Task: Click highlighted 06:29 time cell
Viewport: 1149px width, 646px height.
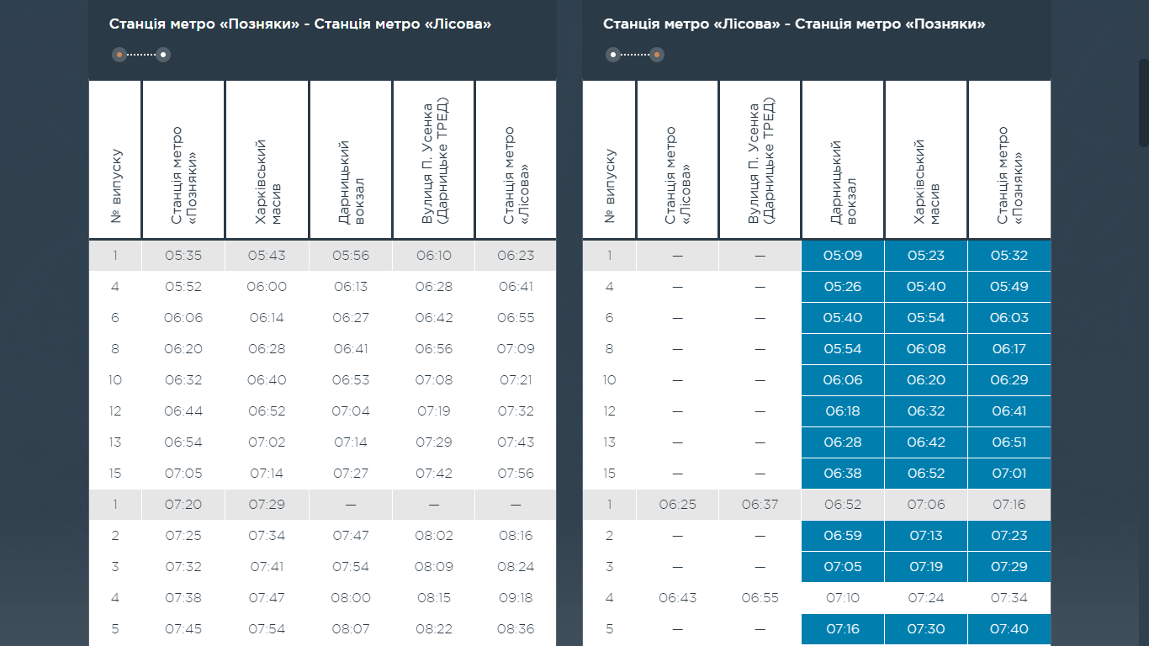Action: coord(1009,380)
